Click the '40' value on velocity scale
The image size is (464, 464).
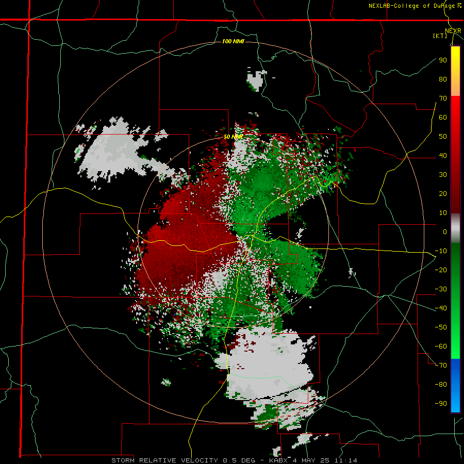click(x=443, y=156)
